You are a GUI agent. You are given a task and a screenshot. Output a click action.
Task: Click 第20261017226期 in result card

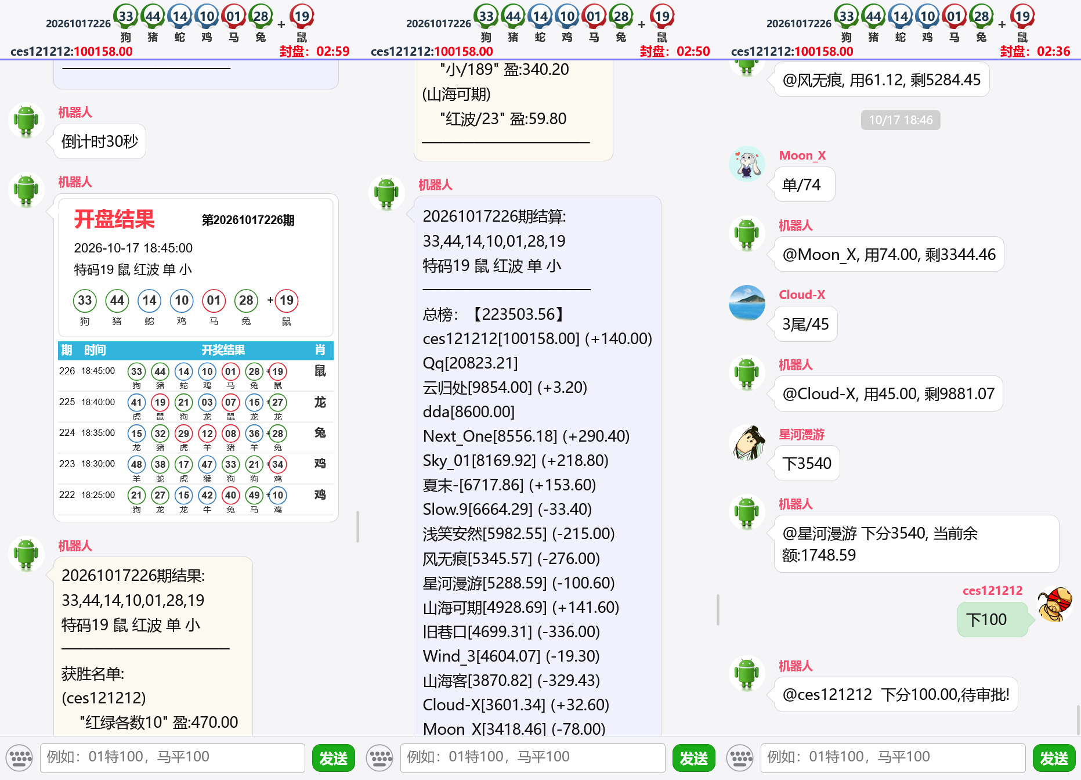248,221
